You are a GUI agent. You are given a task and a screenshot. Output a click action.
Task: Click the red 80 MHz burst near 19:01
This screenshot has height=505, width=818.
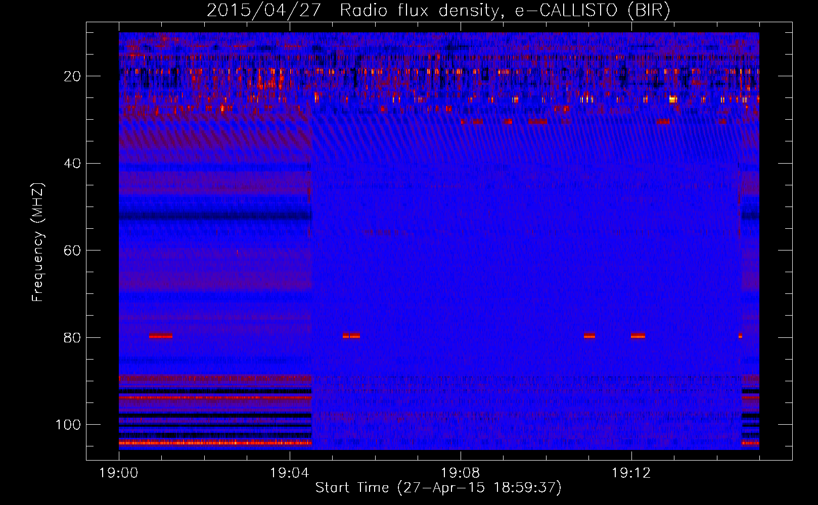click(x=161, y=335)
